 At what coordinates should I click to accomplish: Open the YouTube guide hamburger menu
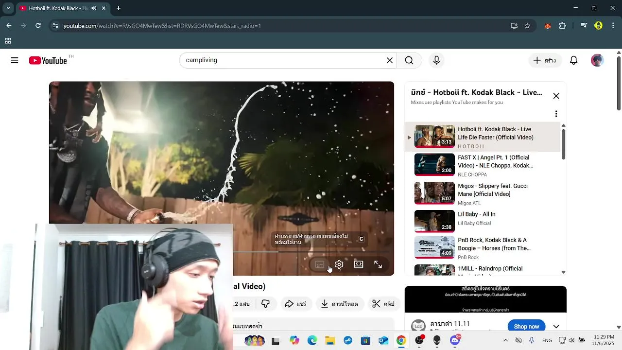pyautogui.click(x=15, y=60)
